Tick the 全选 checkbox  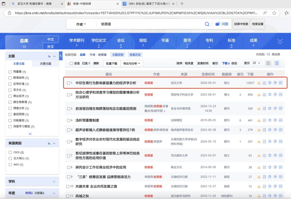pos(71,63)
